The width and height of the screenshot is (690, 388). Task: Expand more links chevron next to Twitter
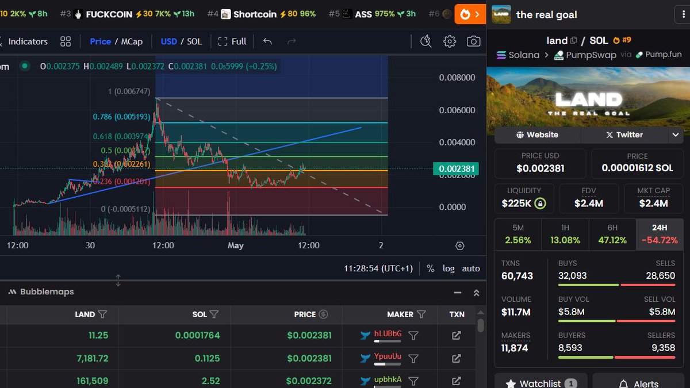676,135
